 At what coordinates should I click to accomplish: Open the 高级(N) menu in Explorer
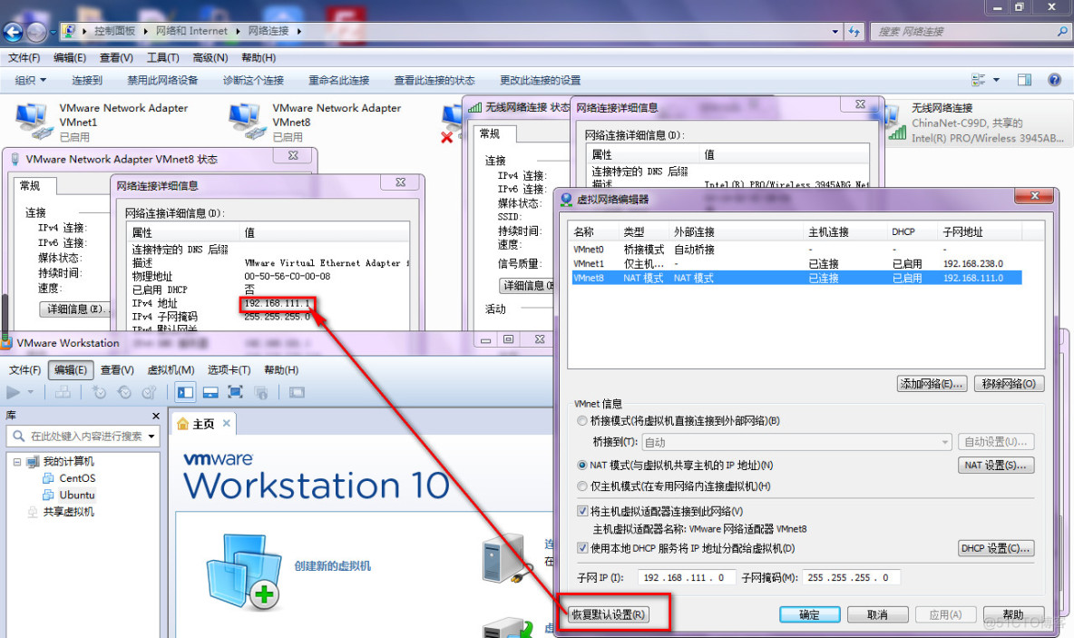pos(210,58)
